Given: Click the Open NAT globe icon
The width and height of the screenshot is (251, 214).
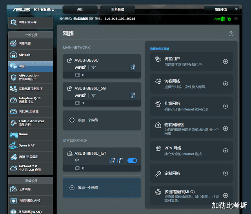Looking at the screenshot, I should 13,146.
